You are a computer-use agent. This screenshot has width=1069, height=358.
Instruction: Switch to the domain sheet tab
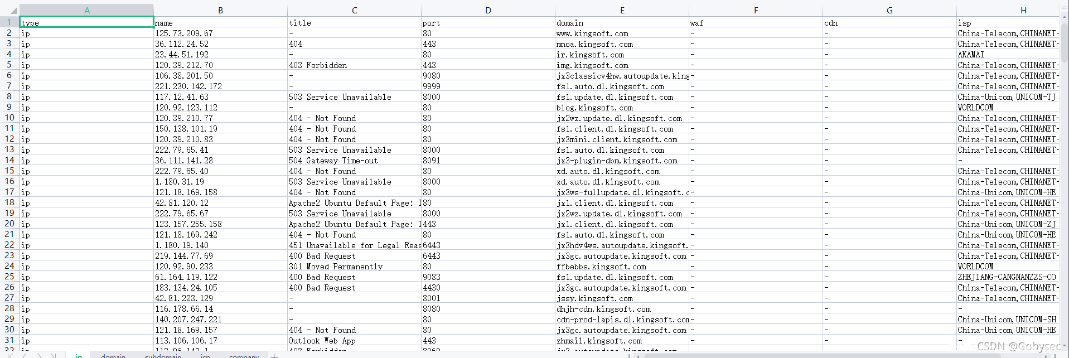113,355
